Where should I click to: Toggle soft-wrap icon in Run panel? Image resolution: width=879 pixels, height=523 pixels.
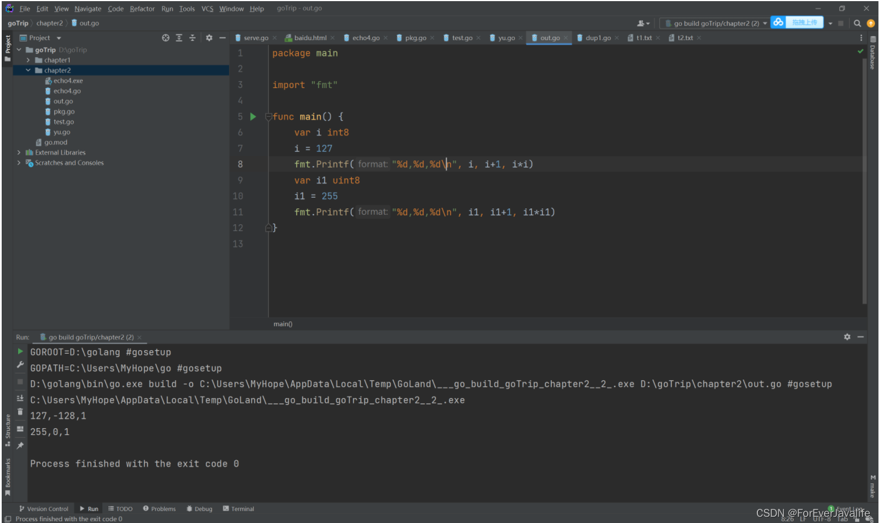pos(20,398)
